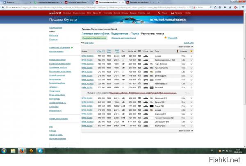Click Сохранить настройки поиска link
This screenshot has width=246, height=166.
(x=123, y=38)
